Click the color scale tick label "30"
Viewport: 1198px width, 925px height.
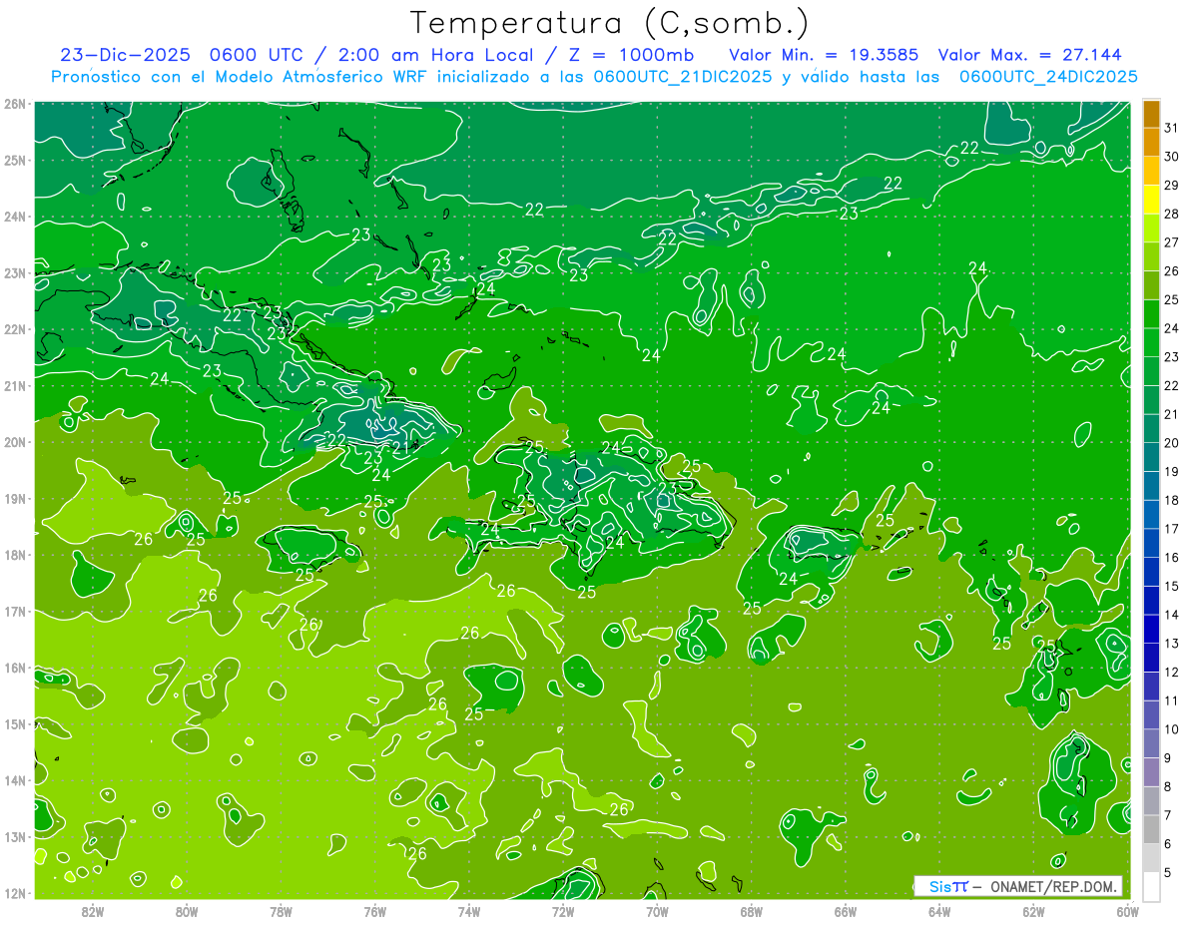pyautogui.click(x=1172, y=157)
